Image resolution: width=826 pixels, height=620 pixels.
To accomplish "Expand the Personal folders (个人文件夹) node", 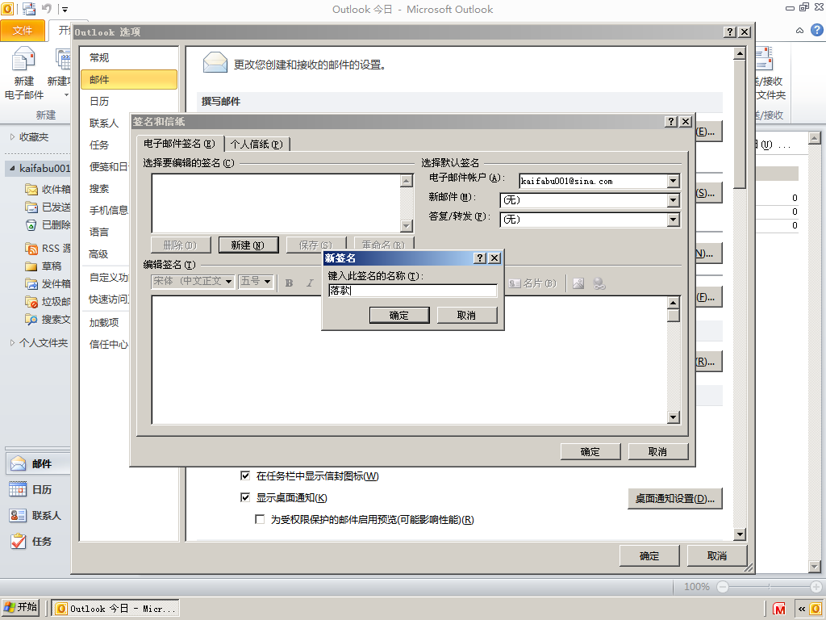I will (x=12, y=342).
